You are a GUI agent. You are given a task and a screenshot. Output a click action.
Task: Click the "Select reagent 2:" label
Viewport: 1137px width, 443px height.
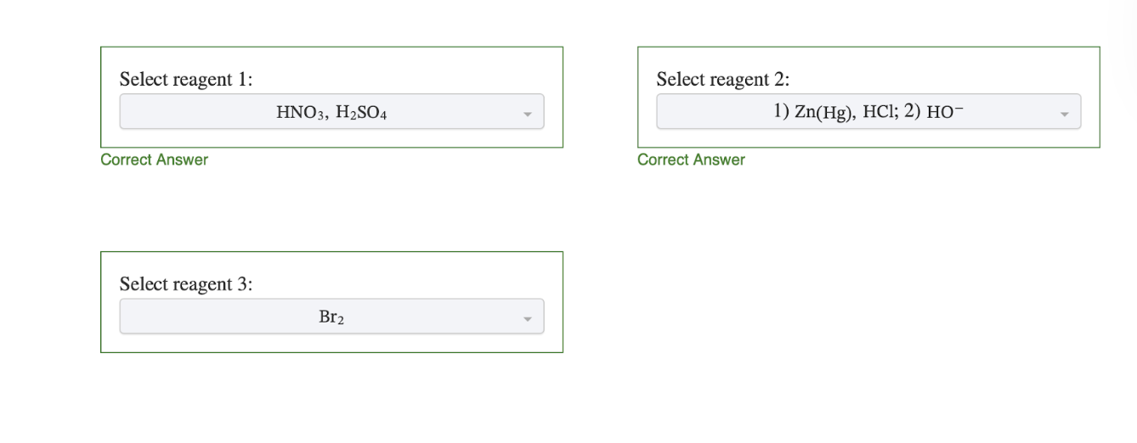(723, 80)
